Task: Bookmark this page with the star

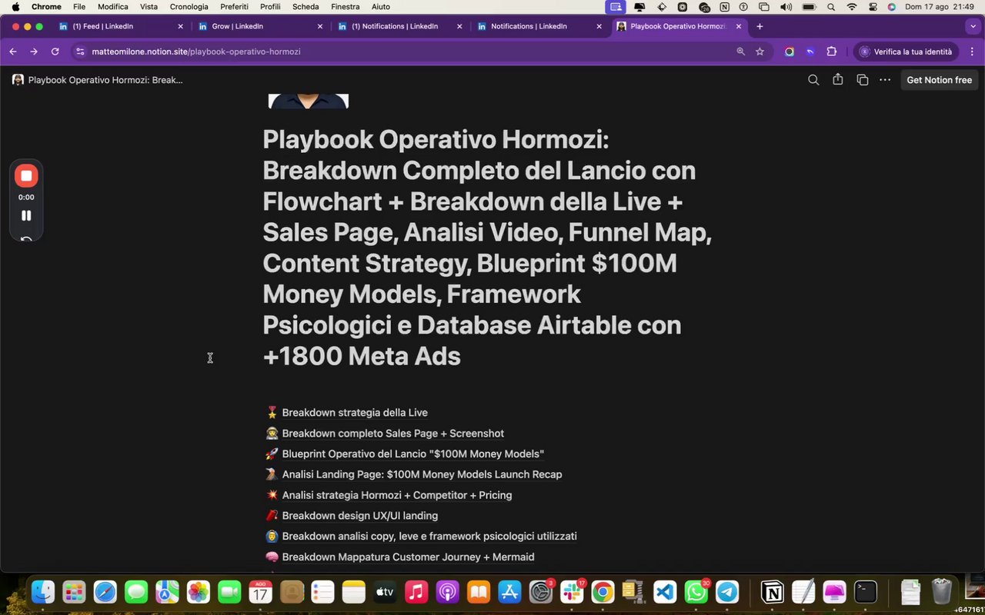Action: [760, 52]
